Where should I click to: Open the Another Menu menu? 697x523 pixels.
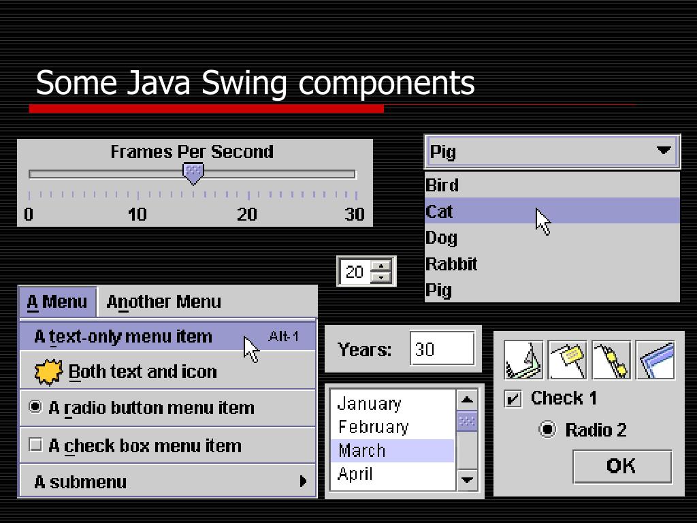pos(163,302)
